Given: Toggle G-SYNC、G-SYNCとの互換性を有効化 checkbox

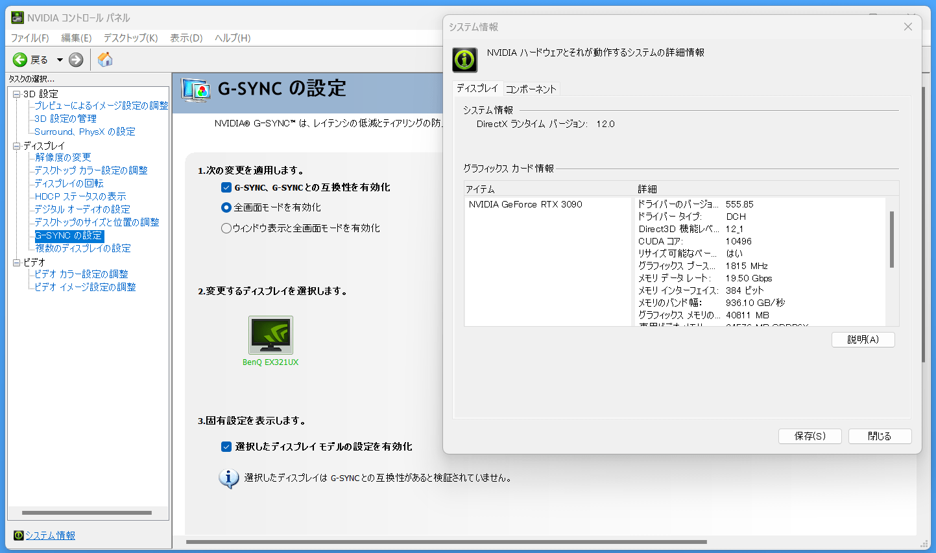Looking at the screenshot, I should click(x=226, y=187).
